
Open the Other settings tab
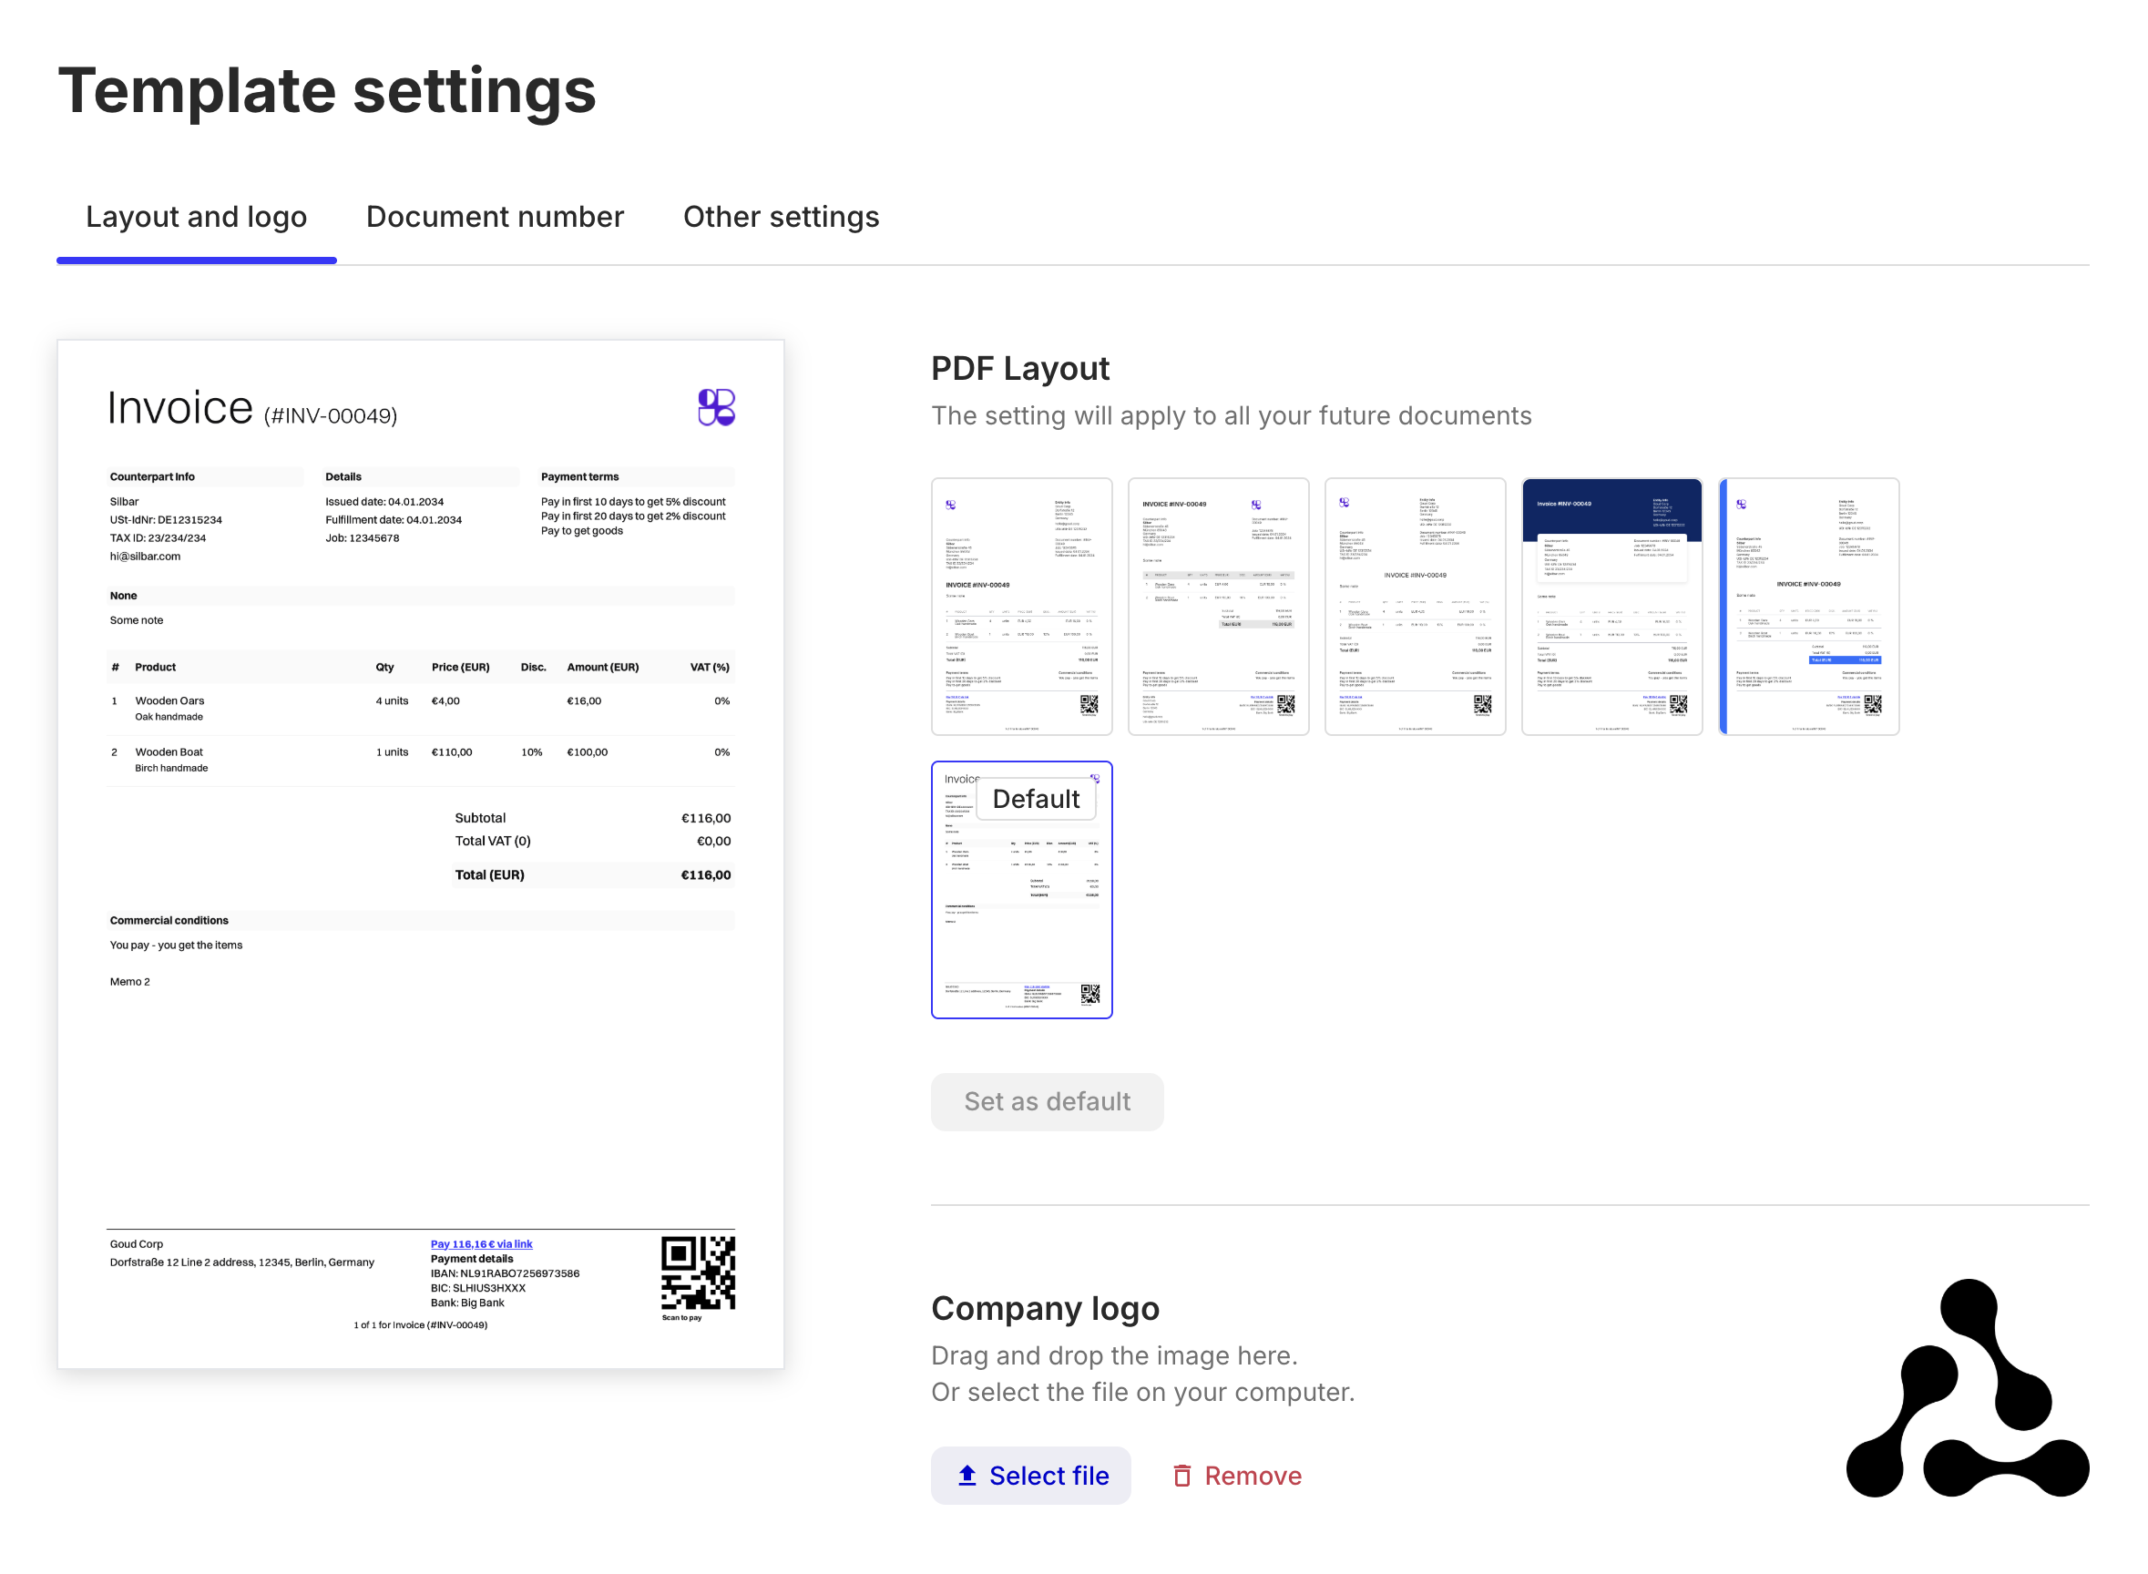[x=781, y=216]
